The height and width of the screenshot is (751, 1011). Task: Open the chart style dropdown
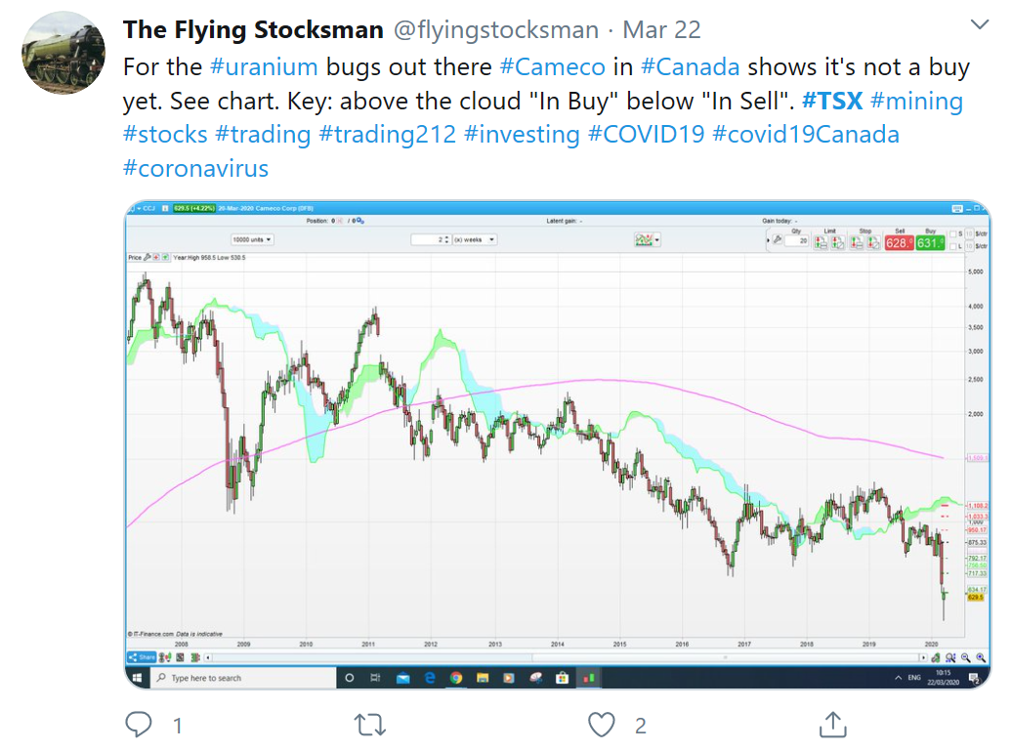[648, 239]
